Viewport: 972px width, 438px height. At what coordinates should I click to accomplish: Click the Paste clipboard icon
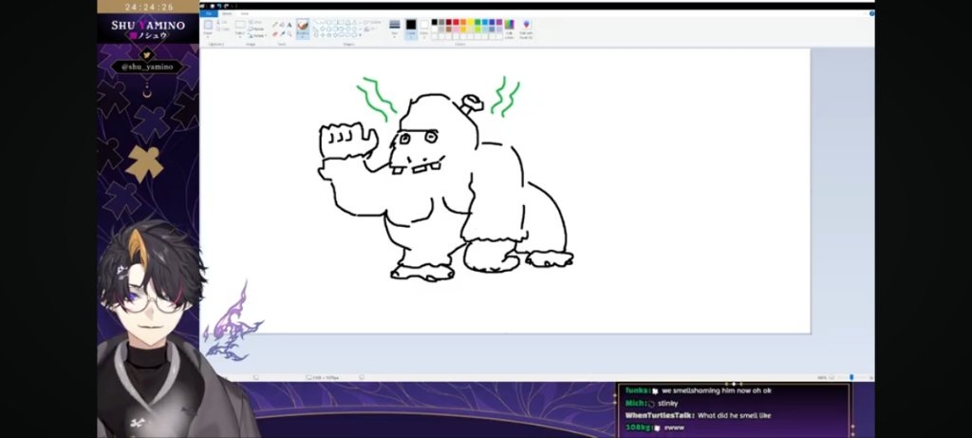click(x=209, y=28)
